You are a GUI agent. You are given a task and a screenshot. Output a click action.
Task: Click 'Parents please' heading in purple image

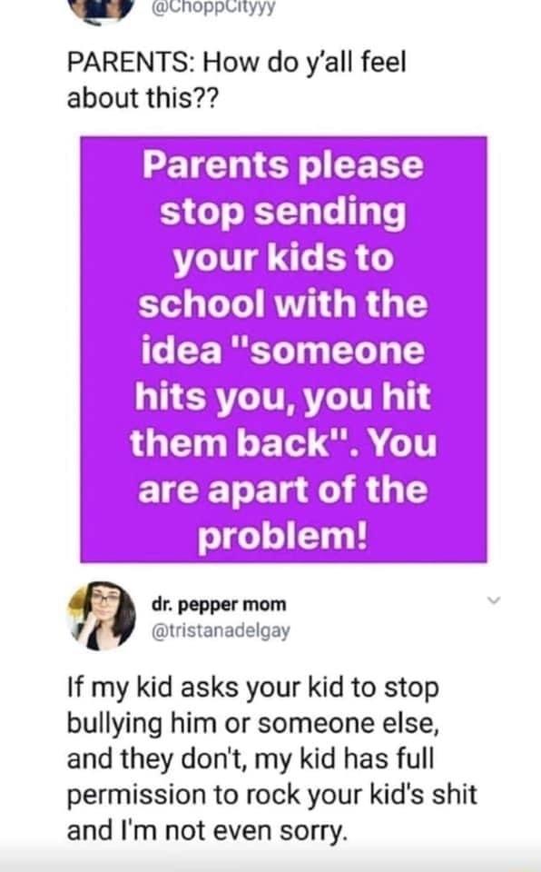coord(283,165)
